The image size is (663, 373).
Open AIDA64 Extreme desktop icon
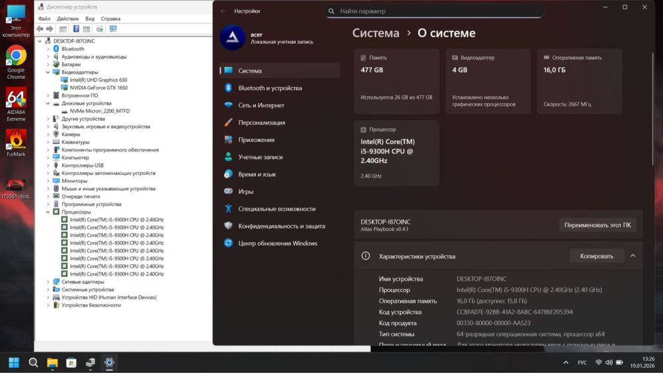coord(16,104)
